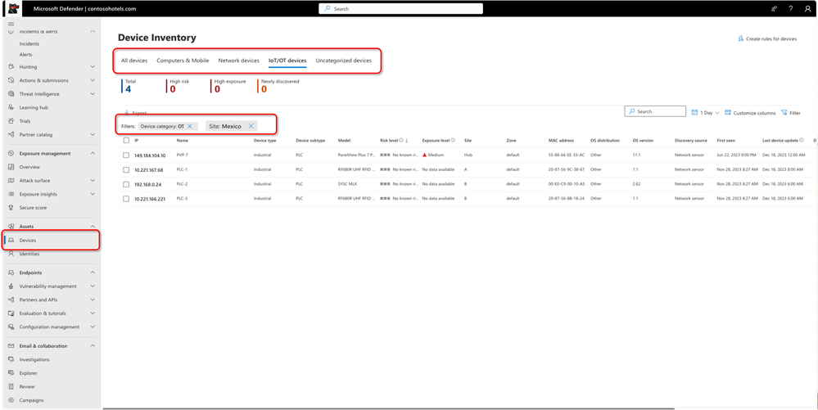Click Create rules for devices icon
The width and height of the screenshot is (818, 410).
(x=741, y=38)
